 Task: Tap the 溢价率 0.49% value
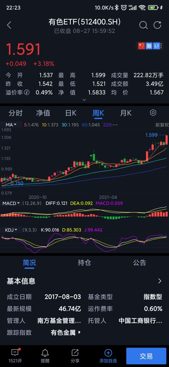[44, 93]
